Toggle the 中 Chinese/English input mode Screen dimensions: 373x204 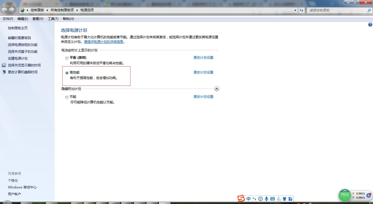tap(248, 199)
